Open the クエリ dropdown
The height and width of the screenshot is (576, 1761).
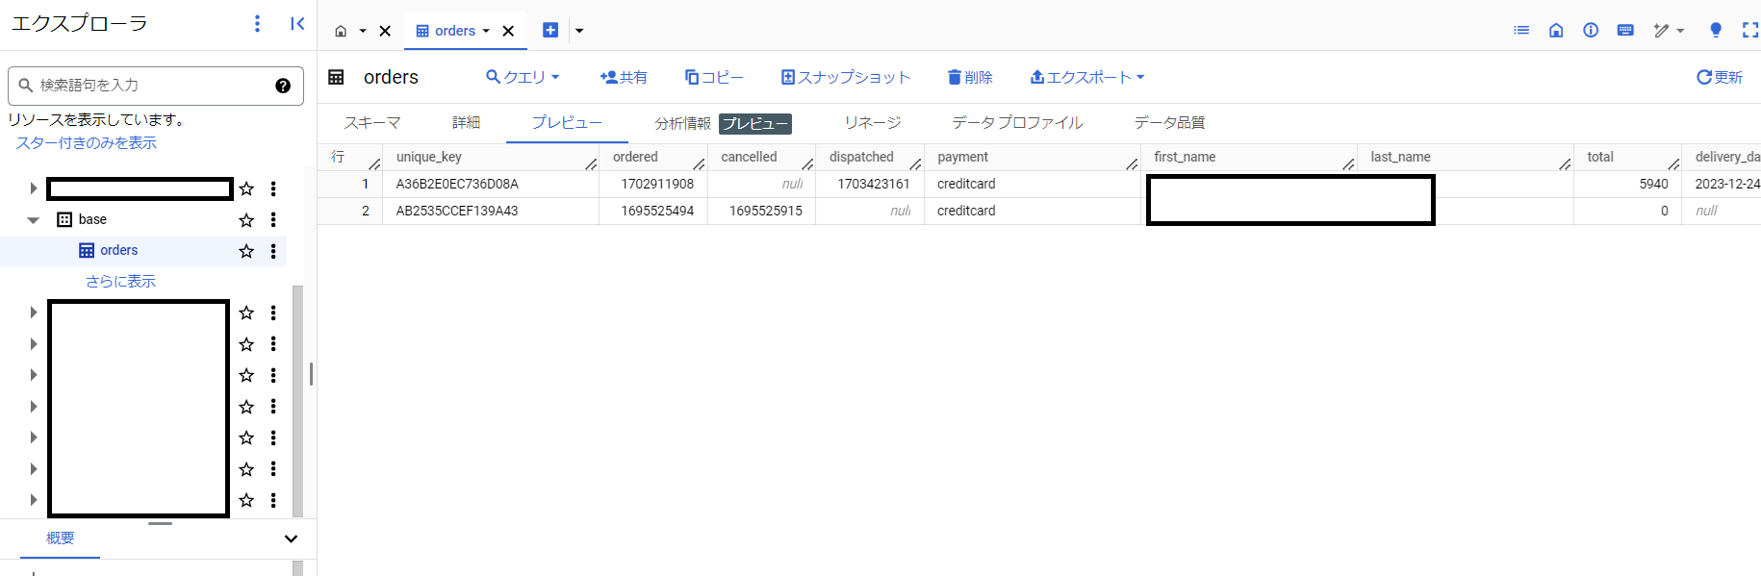coord(523,77)
